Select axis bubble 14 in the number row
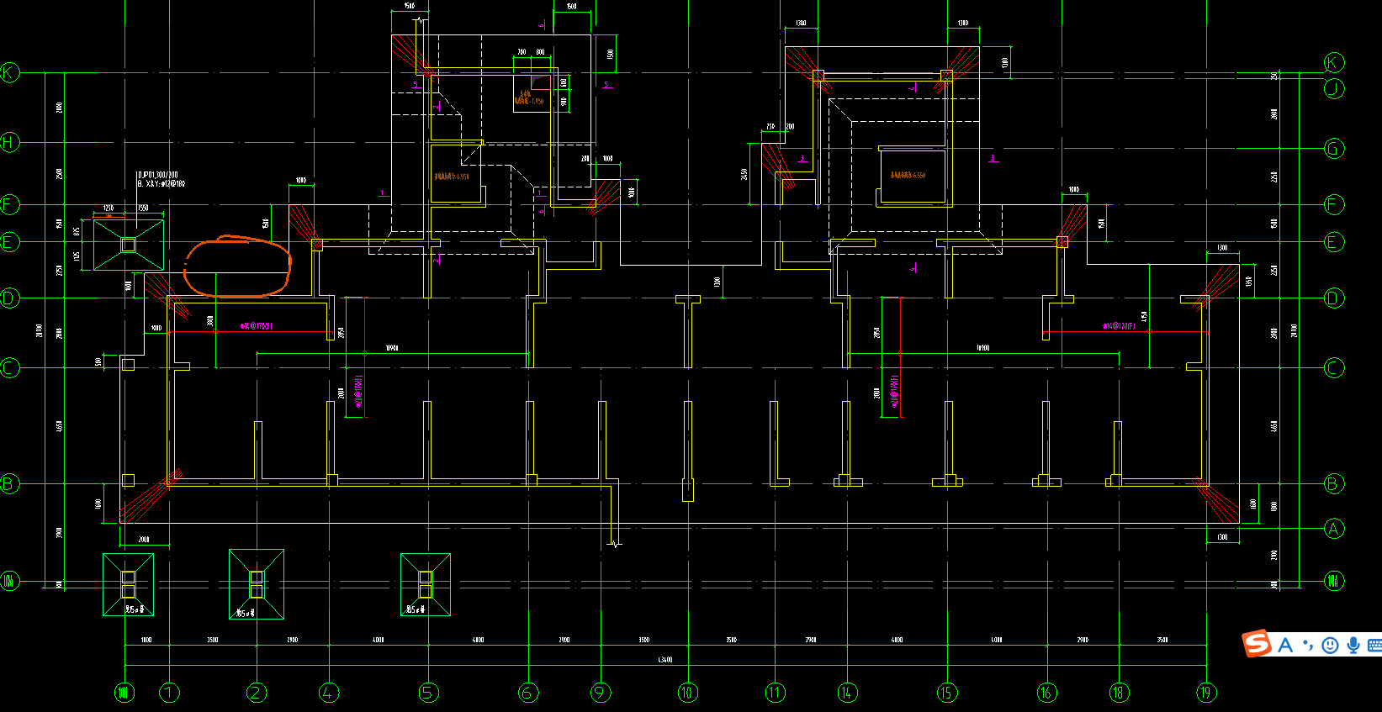 [x=847, y=693]
